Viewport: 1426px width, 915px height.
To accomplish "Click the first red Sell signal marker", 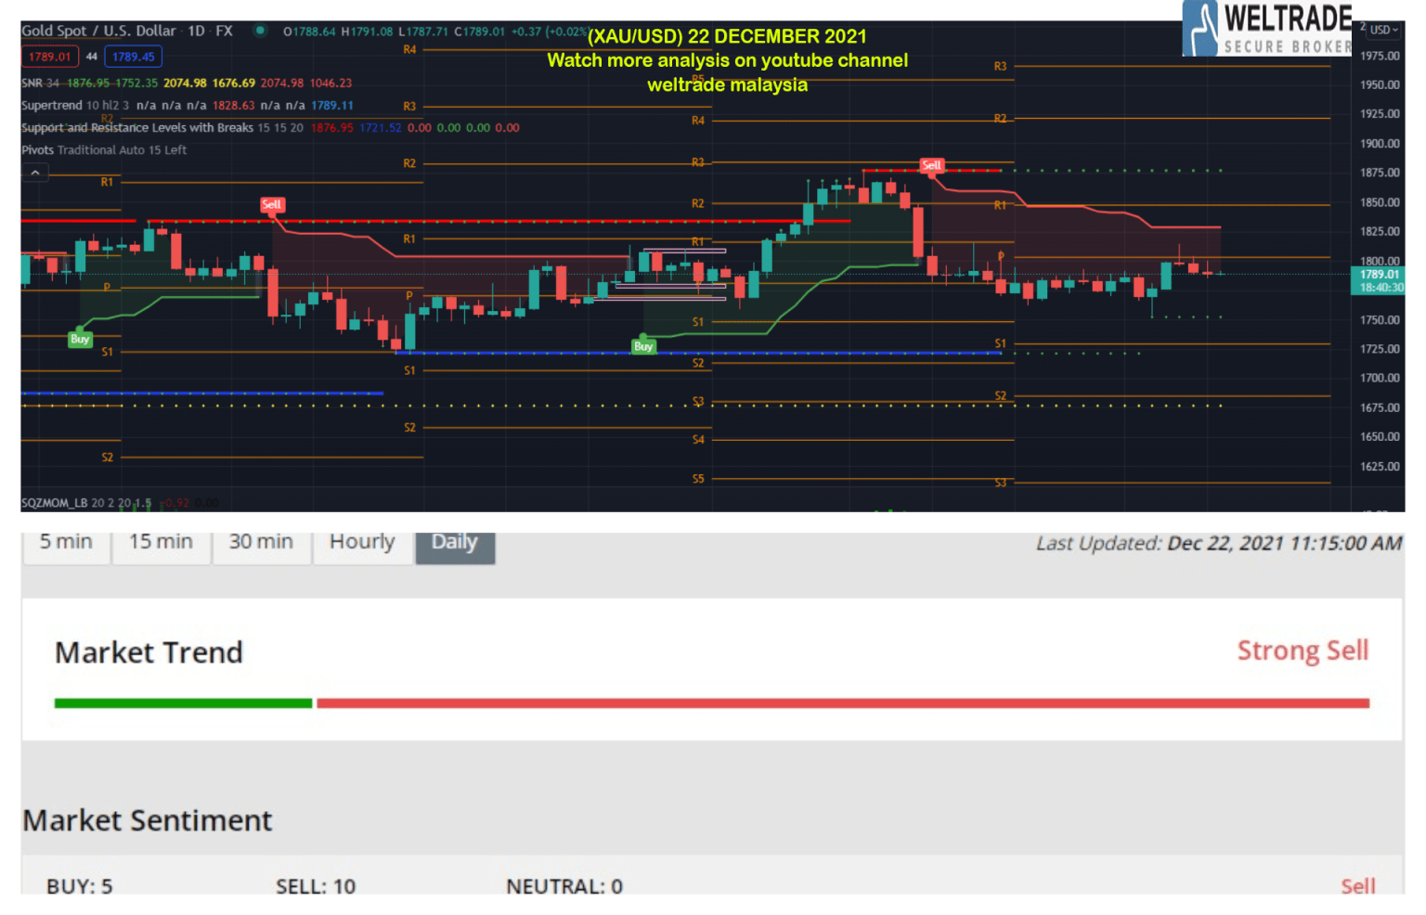I will pyautogui.click(x=271, y=205).
